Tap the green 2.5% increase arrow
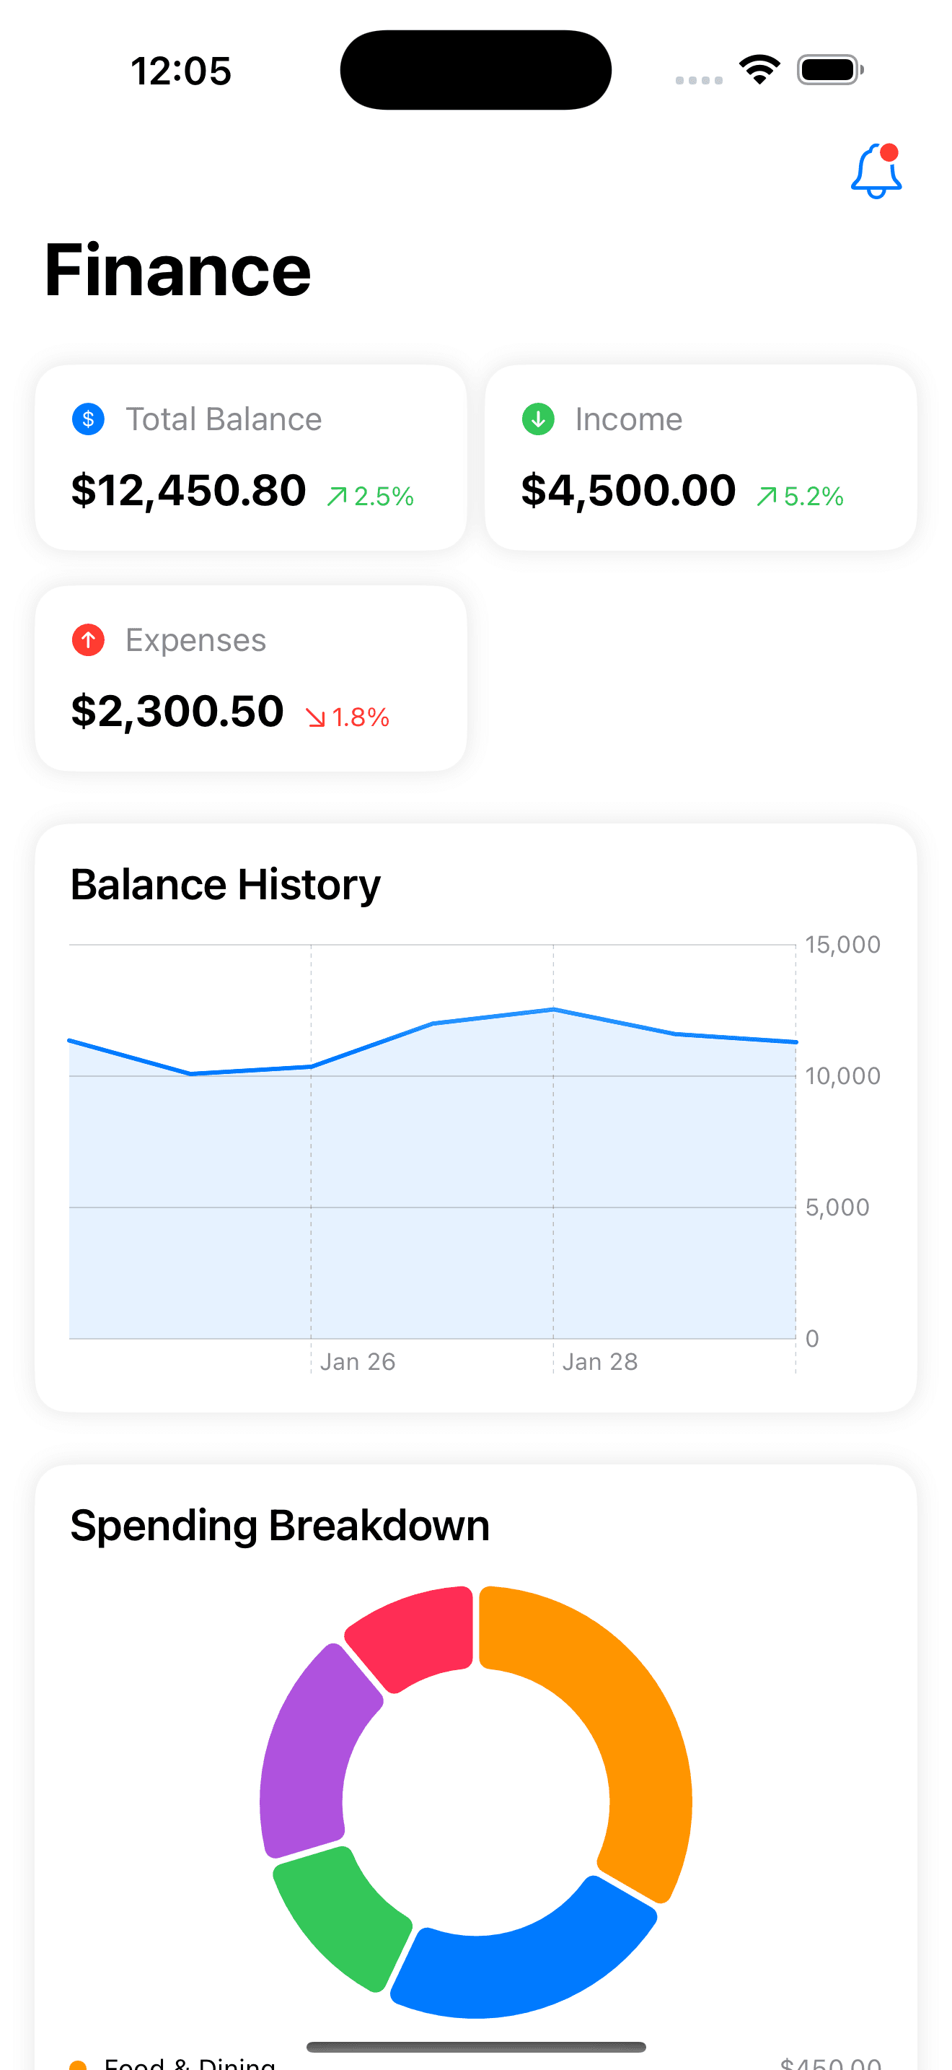This screenshot has height=2070, width=952. 336,497
